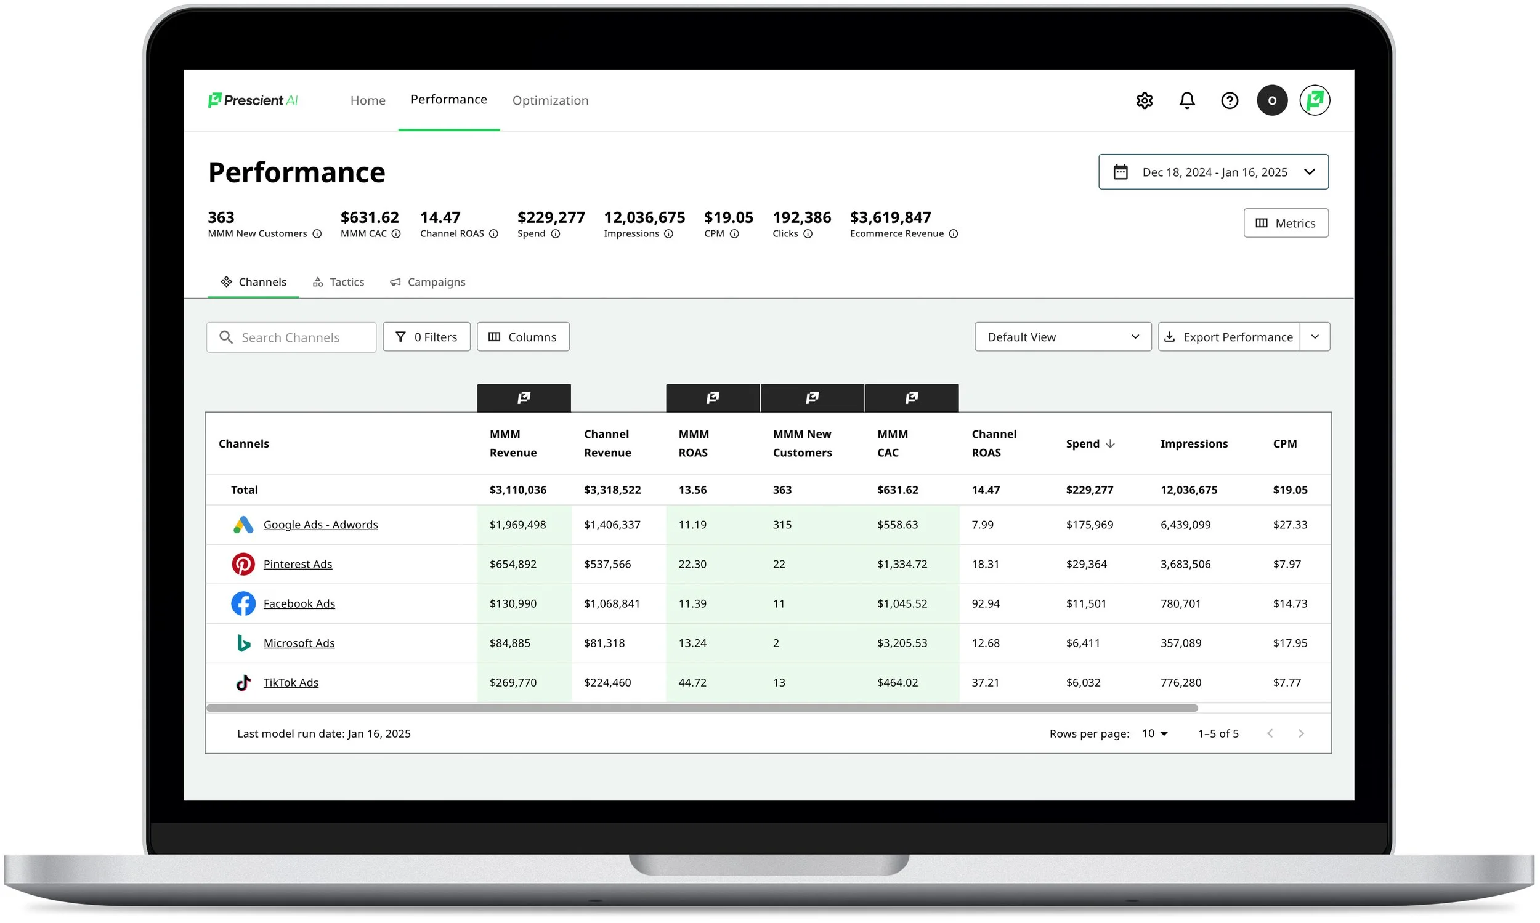Click the notifications bell icon
This screenshot has width=1540, height=923.
click(1187, 101)
